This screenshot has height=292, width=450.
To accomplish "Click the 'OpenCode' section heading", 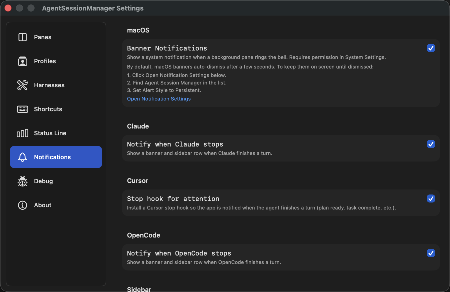I will [x=143, y=235].
